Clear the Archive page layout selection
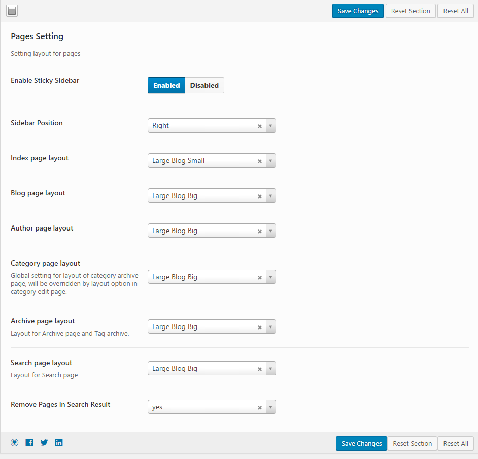The width and height of the screenshot is (478, 459). click(x=260, y=327)
